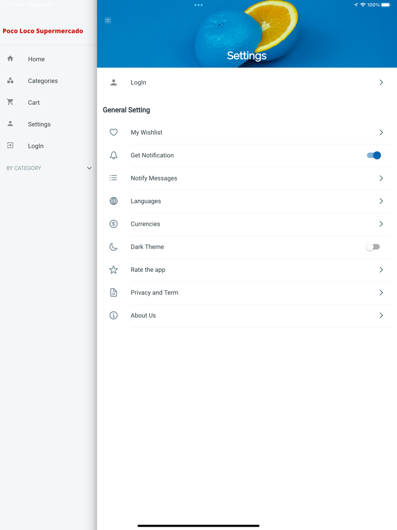This screenshot has height=530, width=397.
Task: Click the grid menu icon in header
Action: [108, 20]
